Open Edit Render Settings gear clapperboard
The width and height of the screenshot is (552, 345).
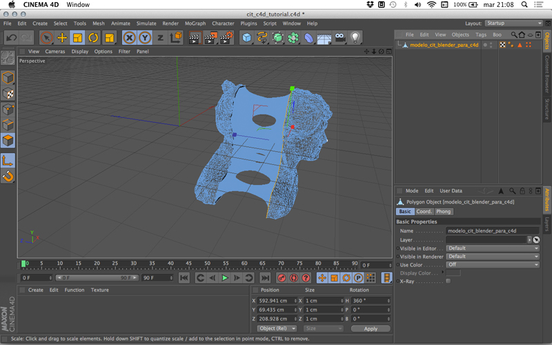(226, 38)
